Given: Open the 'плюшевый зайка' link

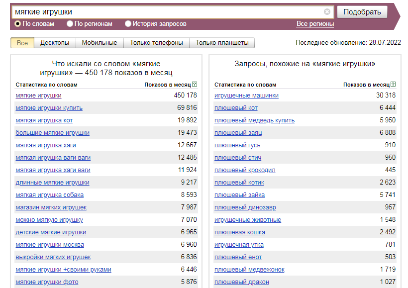Looking at the screenshot, I should tap(239, 195).
